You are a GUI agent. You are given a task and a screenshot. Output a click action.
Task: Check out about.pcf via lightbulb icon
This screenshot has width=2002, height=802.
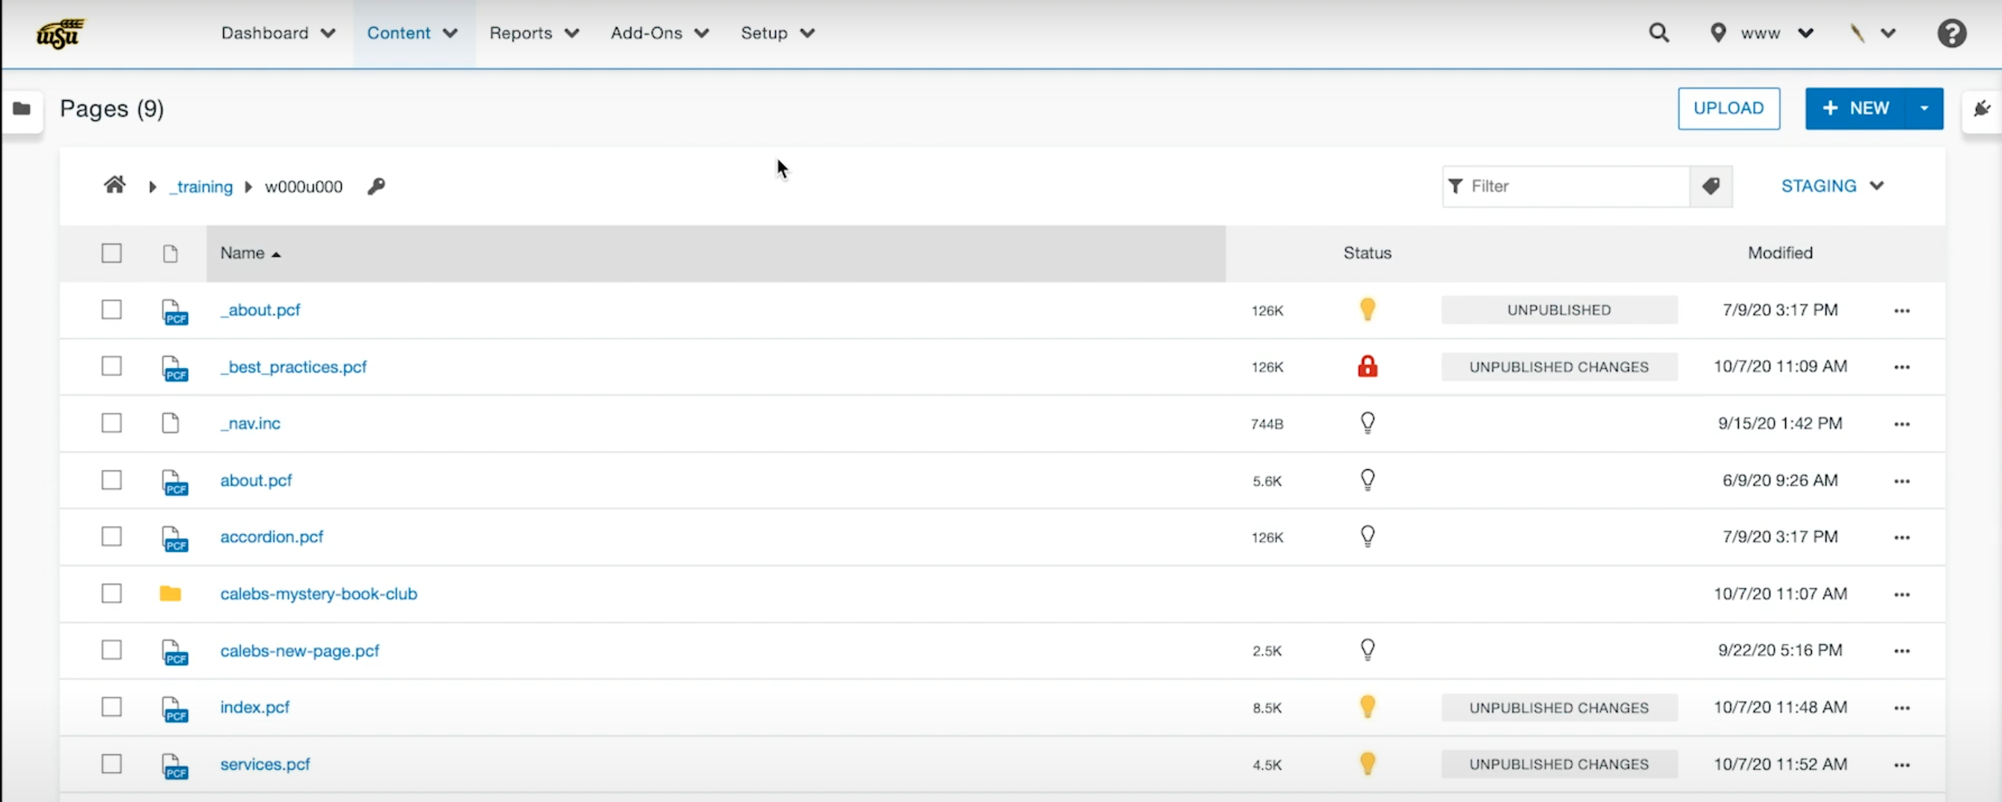pyautogui.click(x=1367, y=480)
